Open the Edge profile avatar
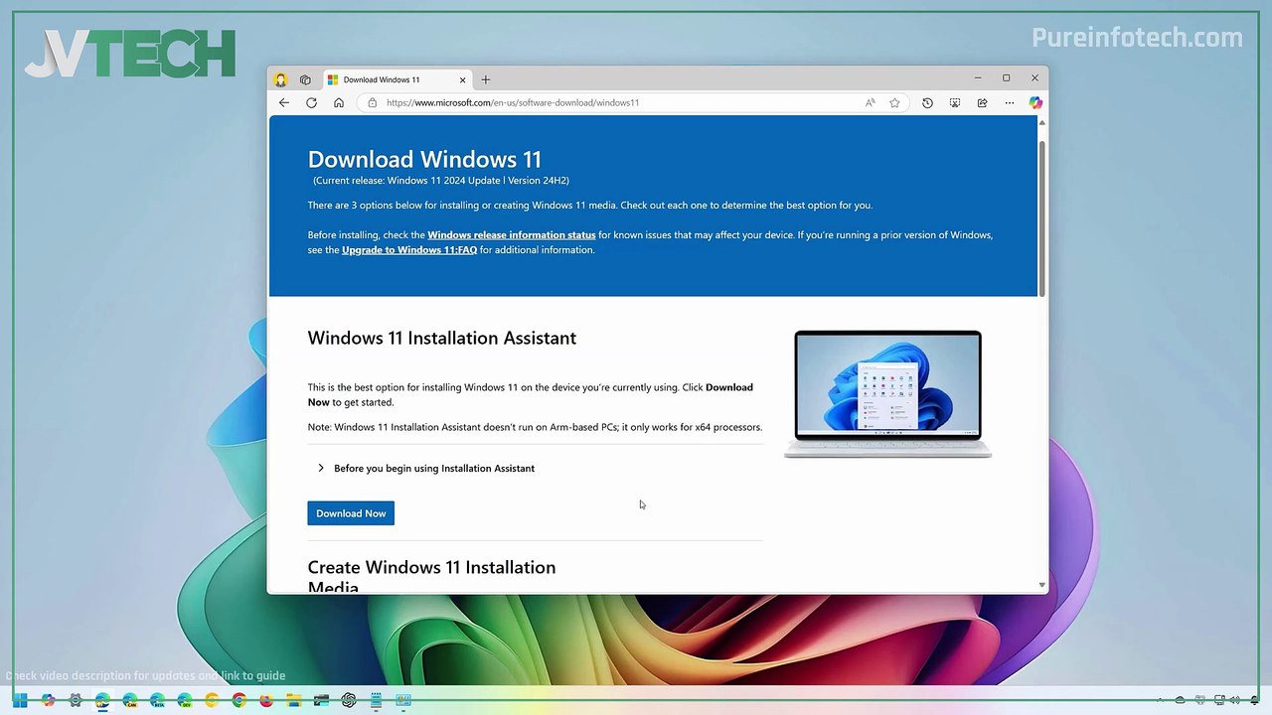 pyautogui.click(x=281, y=79)
